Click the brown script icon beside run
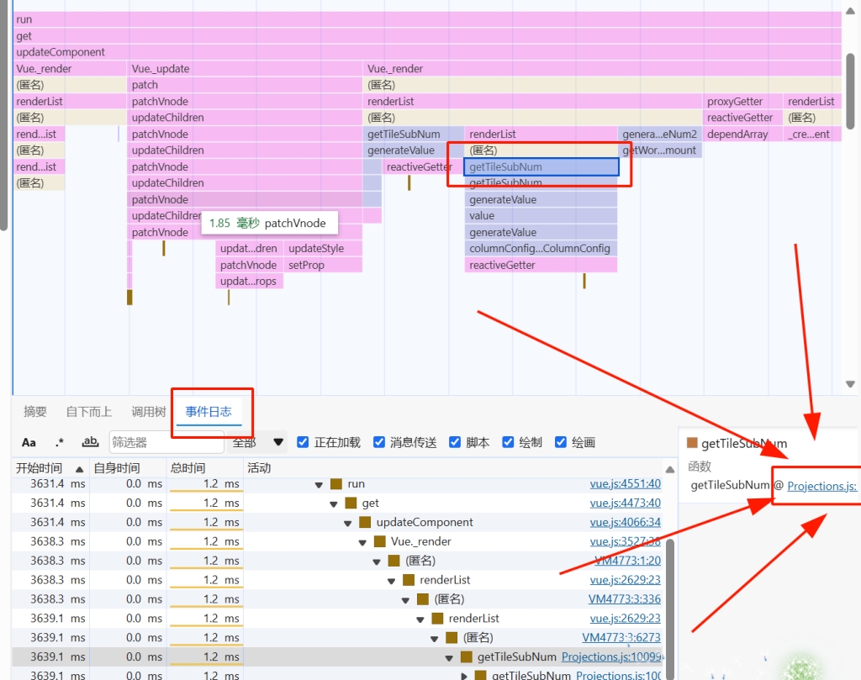This screenshot has height=680, width=861. click(336, 484)
